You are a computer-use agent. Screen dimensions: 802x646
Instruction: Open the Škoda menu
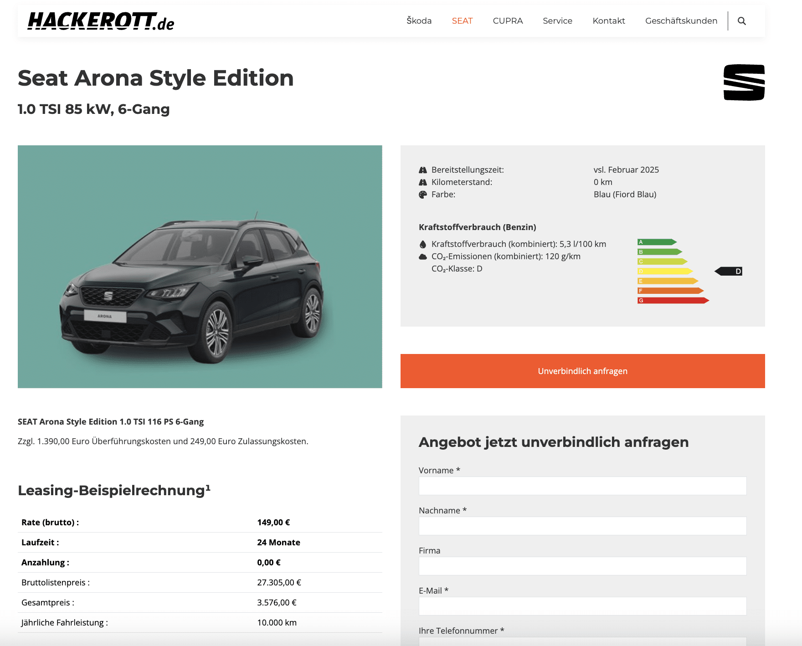pos(419,21)
